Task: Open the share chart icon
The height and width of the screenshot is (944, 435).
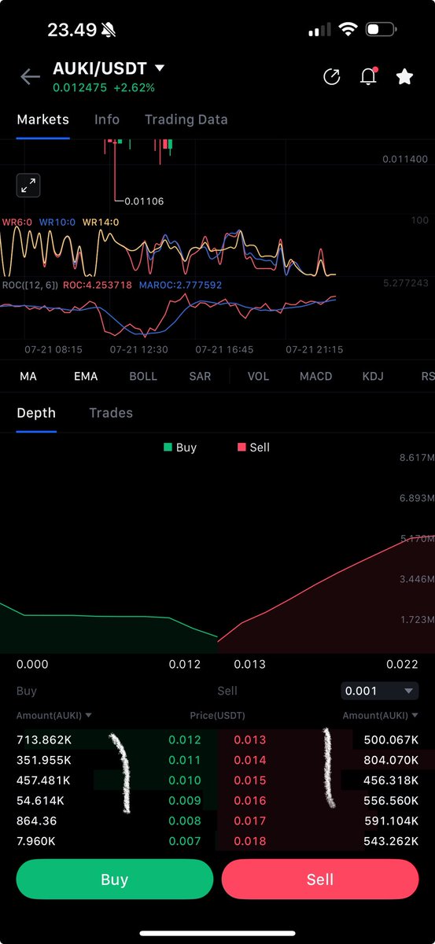Action: click(332, 76)
